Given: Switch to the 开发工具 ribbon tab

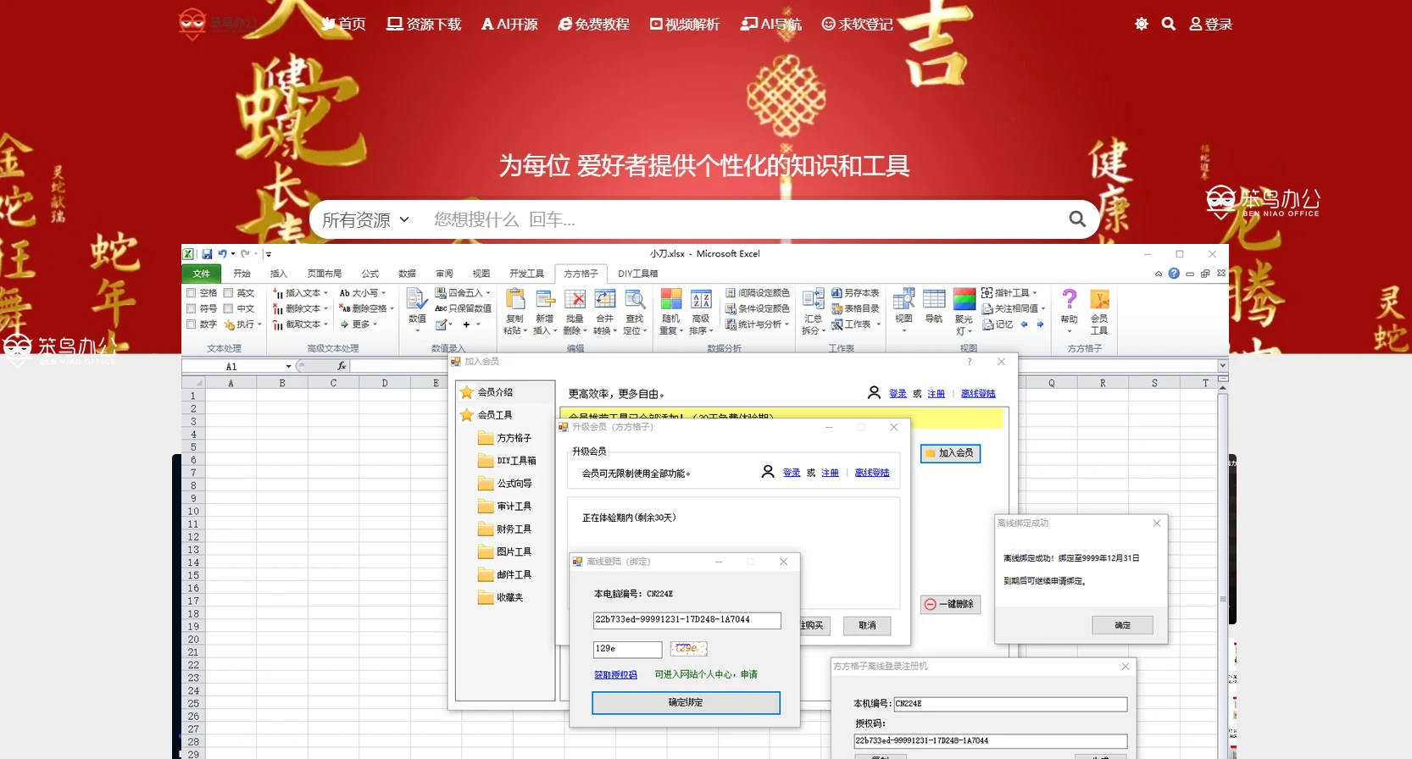Looking at the screenshot, I should click(x=526, y=274).
